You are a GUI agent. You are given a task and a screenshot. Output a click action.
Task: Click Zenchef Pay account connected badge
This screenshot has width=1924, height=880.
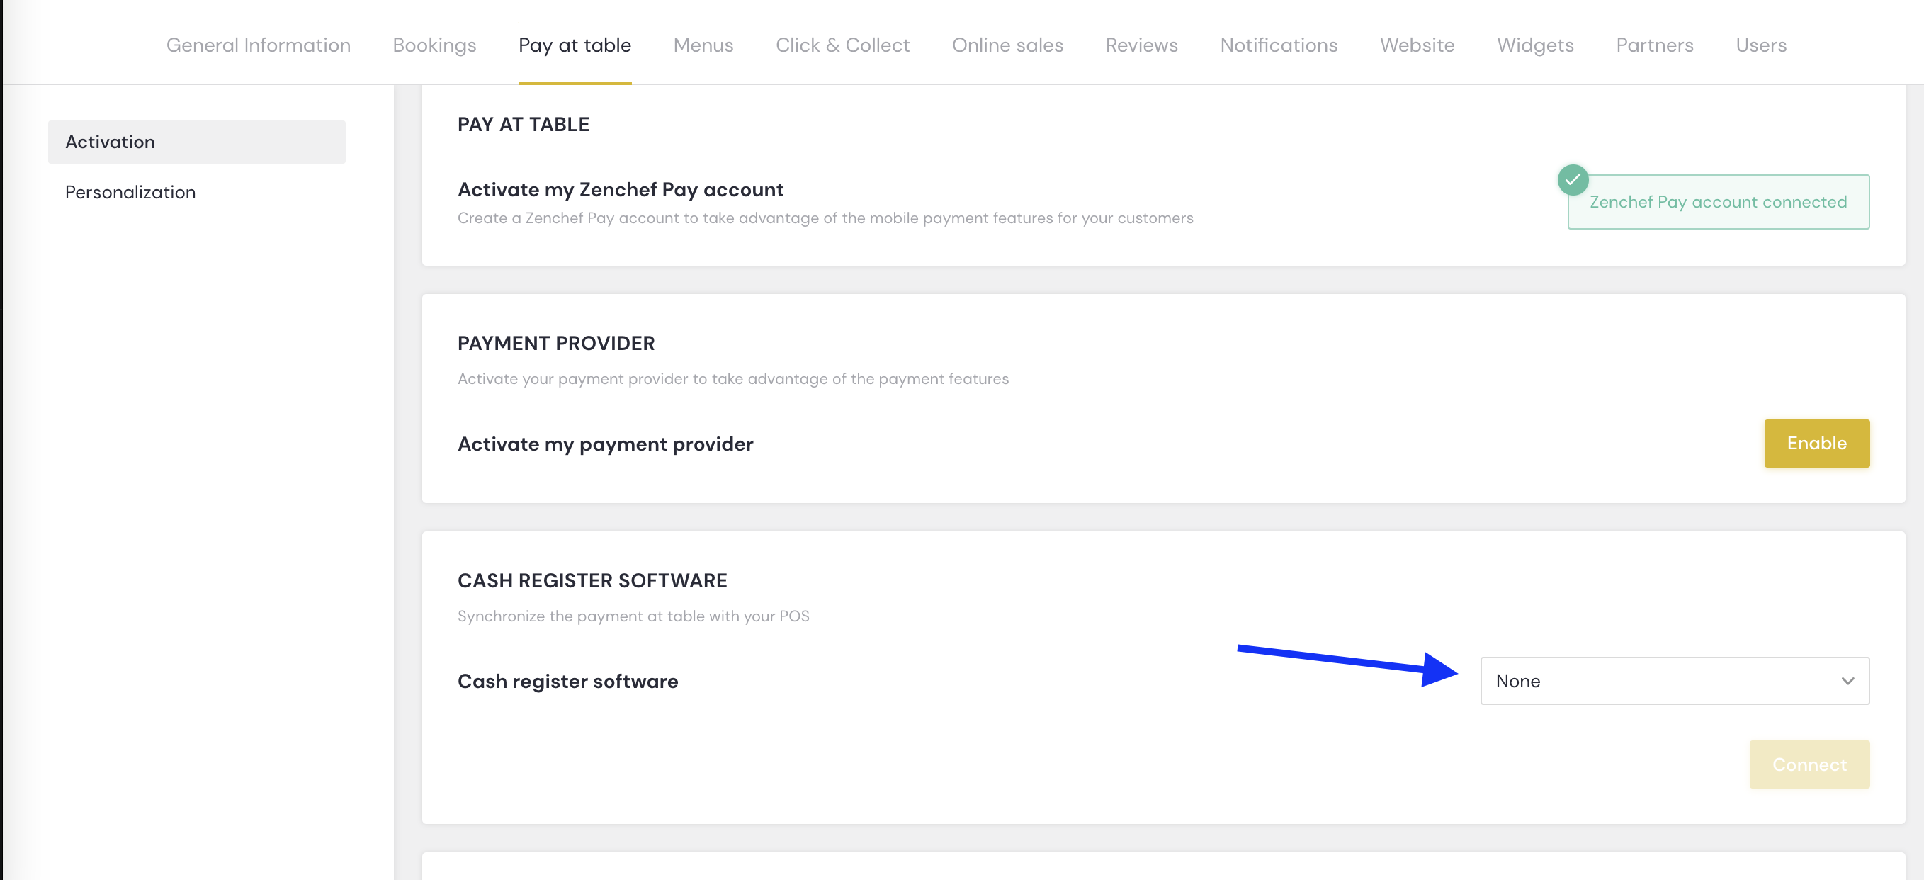(1718, 202)
